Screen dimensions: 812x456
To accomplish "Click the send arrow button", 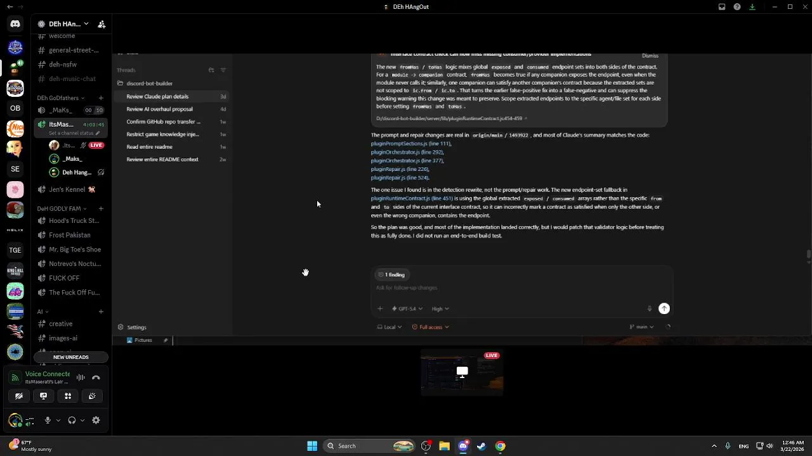I will [x=664, y=308].
